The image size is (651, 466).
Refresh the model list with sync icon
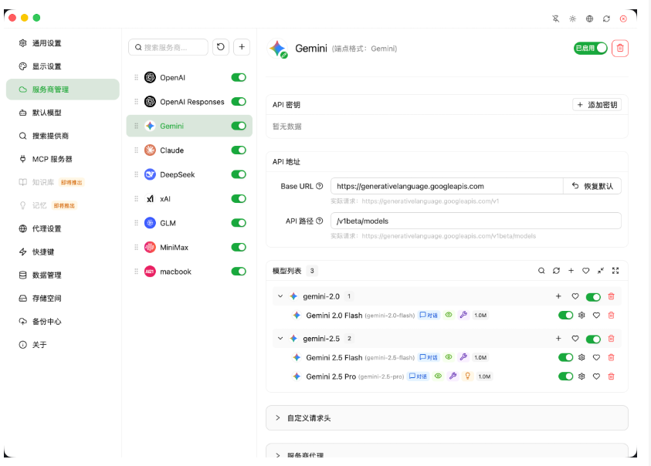(556, 271)
